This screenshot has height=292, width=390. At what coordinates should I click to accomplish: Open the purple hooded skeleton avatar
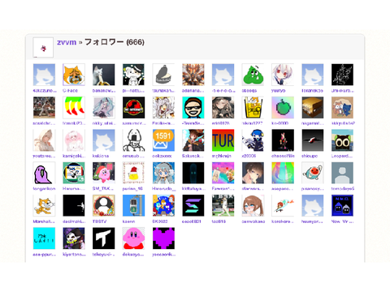click(74, 238)
